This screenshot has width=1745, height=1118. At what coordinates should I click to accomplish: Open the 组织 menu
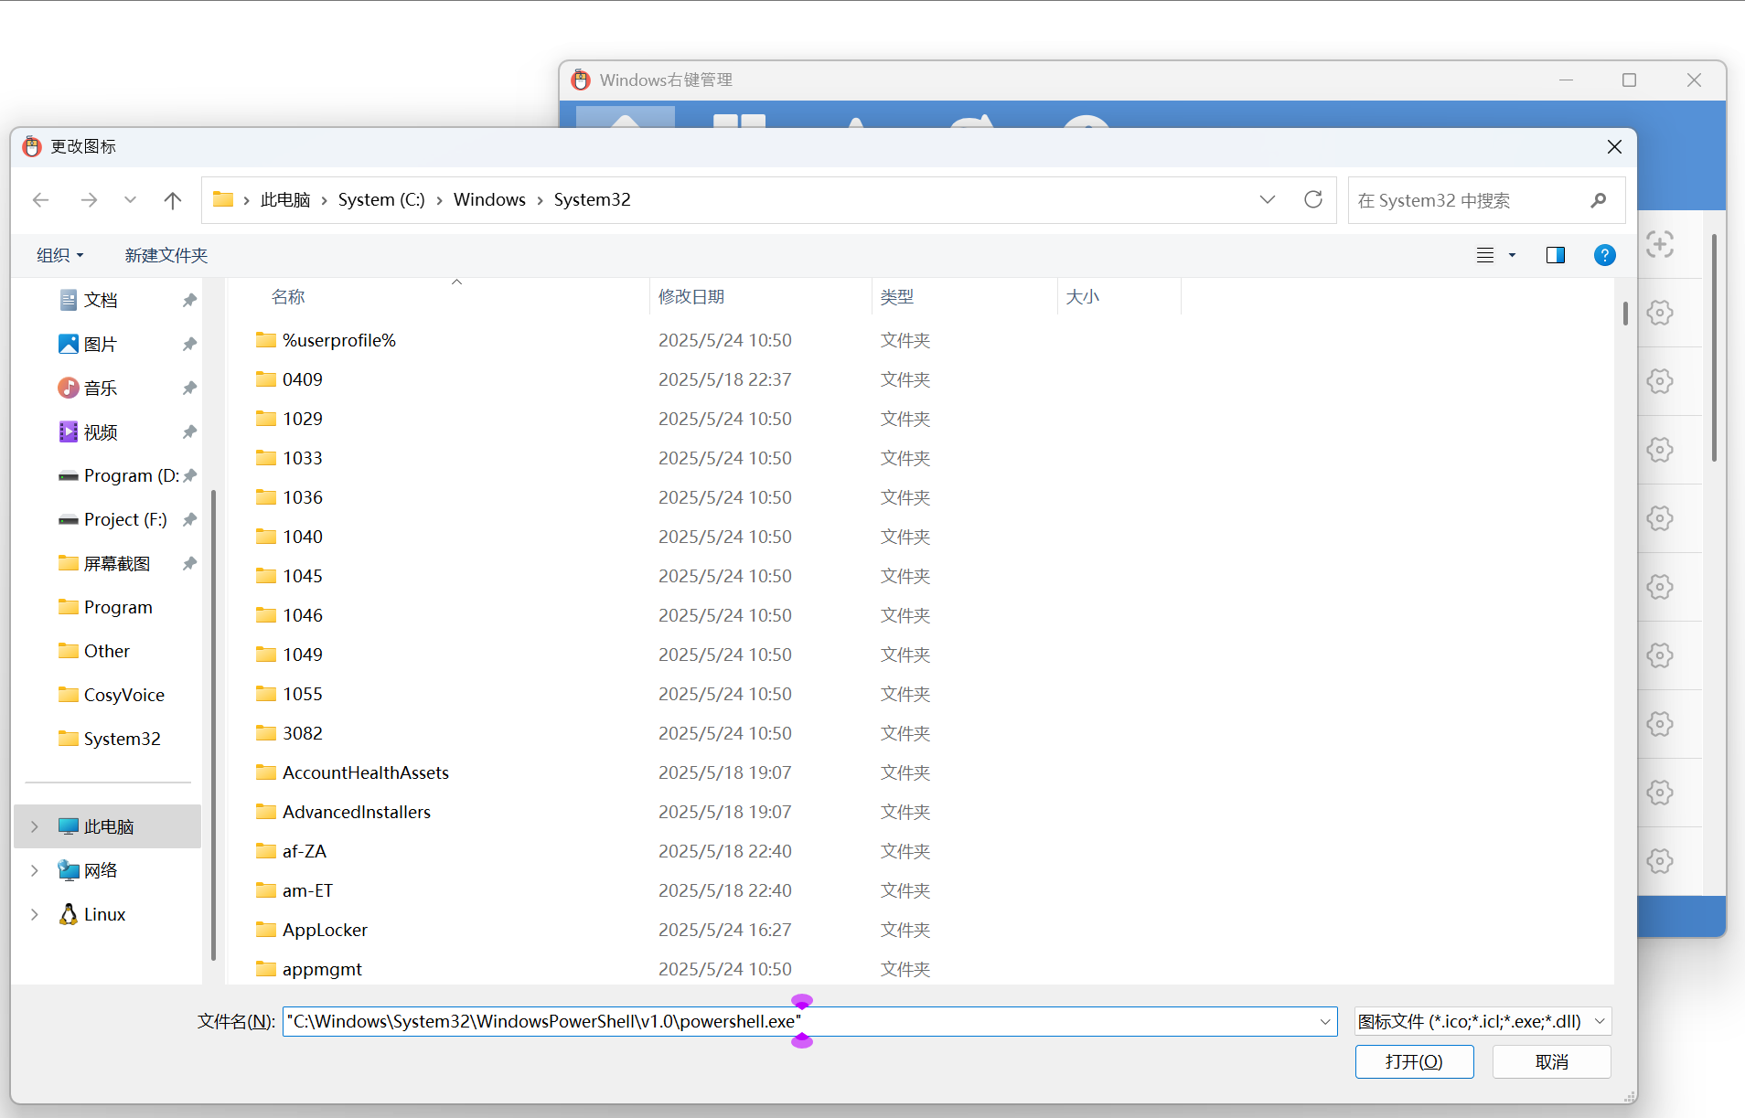point(60,255)
